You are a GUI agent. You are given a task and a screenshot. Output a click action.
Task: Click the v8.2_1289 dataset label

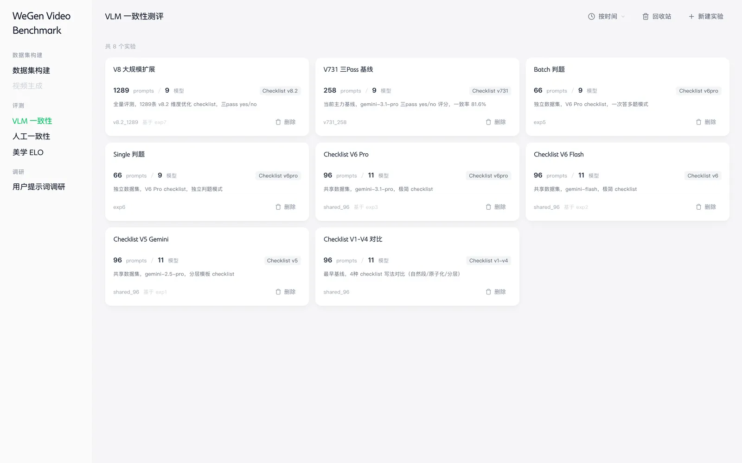click(x=126, y=122)
